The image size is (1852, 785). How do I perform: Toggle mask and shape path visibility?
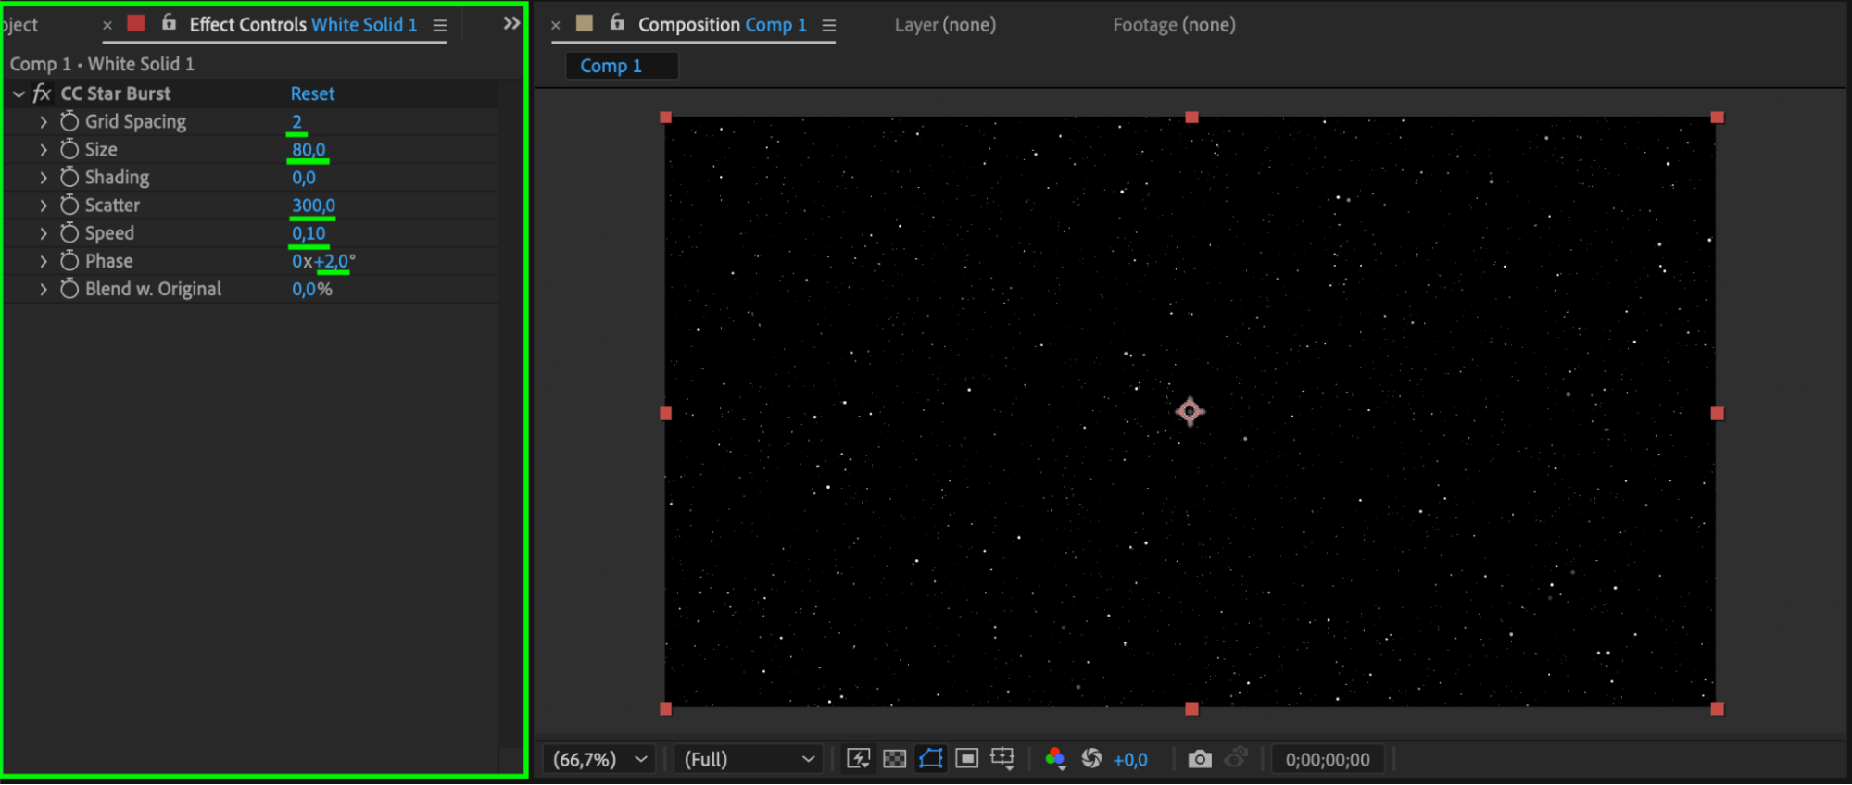pos(930,759)
